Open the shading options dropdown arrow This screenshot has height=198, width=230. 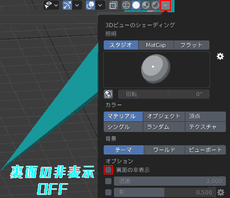[x=165, y=5]
